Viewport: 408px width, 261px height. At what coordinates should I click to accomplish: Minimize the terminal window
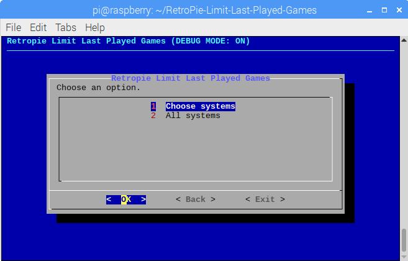(x=369, y=11)
